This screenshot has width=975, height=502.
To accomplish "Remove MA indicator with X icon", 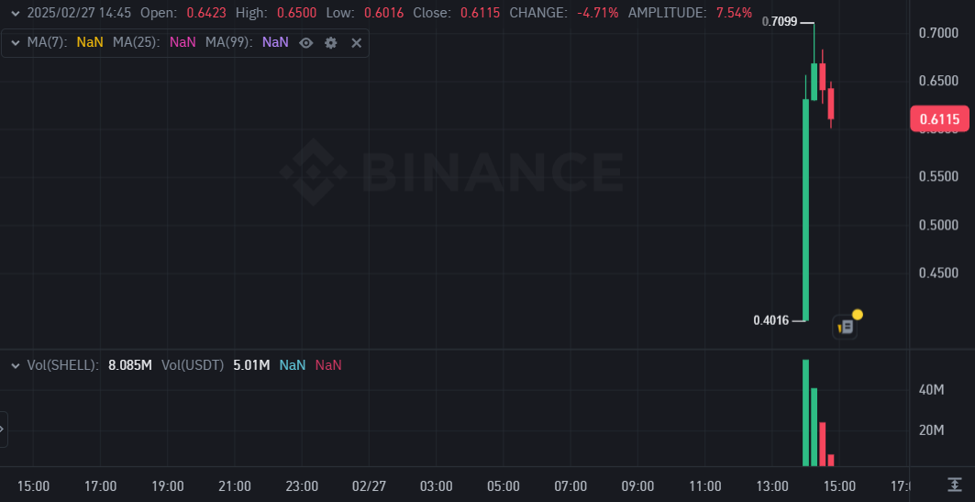I will pos(356,43).
